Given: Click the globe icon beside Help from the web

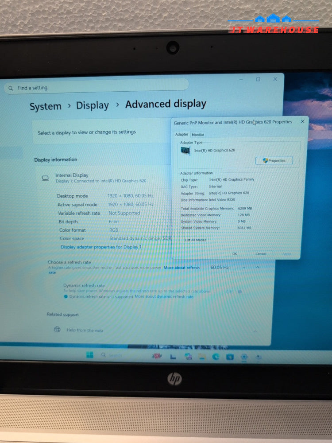Looking at the screenshot, I should (x=57, y=330).
